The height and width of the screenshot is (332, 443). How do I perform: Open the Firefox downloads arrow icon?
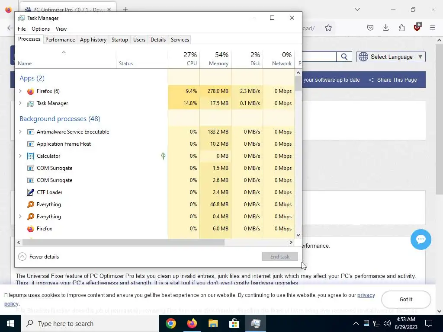pos(385,28)
